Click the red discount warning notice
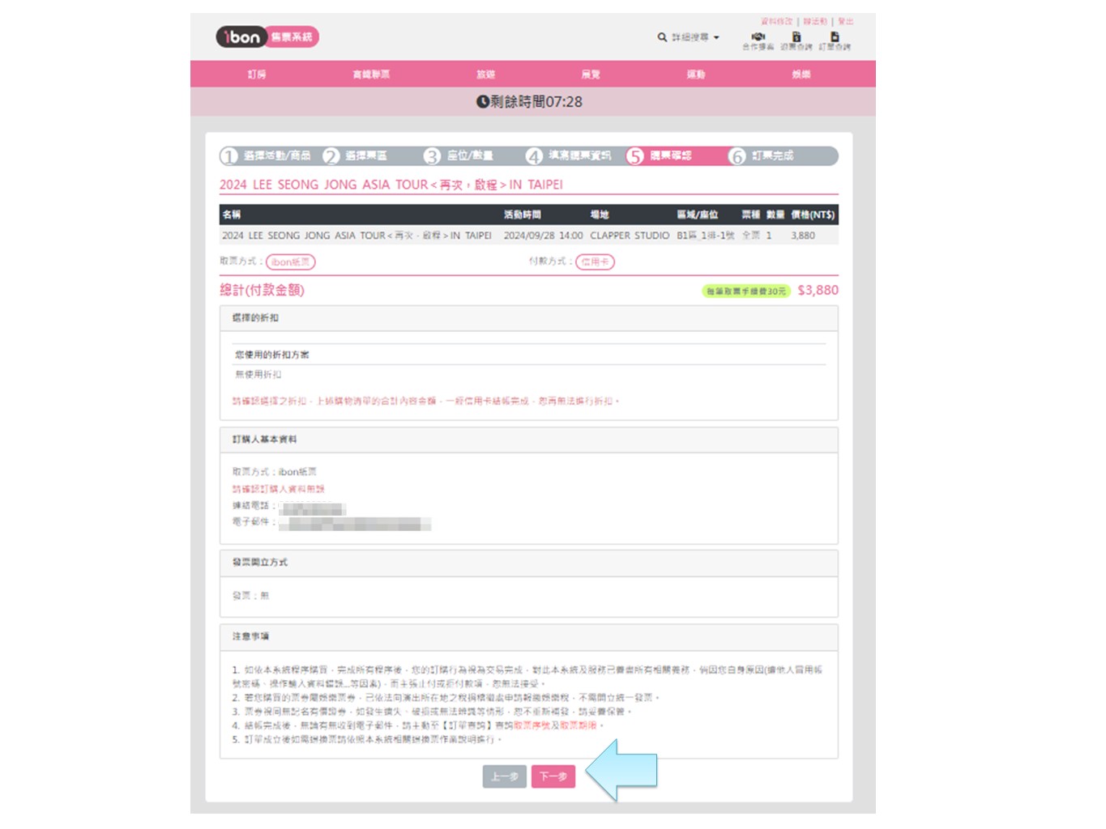Viewport: 1106px width, 829px height. [x=425, y=401]
